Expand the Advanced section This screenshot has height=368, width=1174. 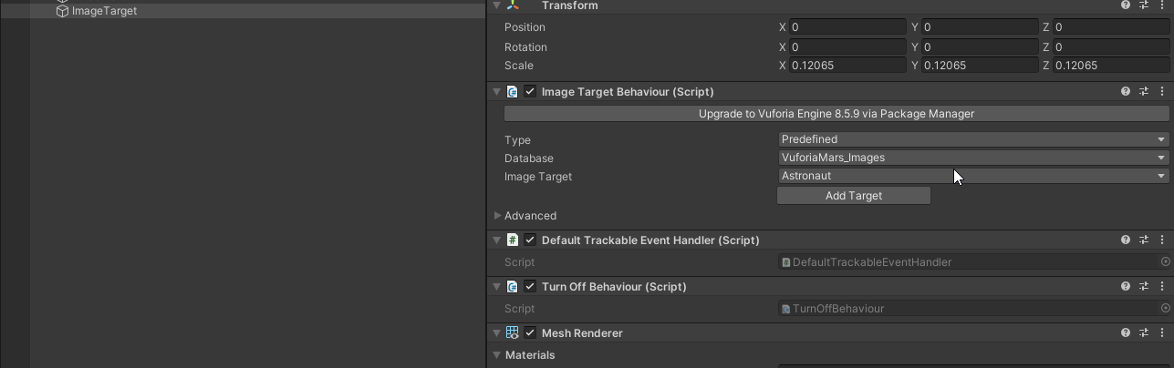click(x=497, y=216)
